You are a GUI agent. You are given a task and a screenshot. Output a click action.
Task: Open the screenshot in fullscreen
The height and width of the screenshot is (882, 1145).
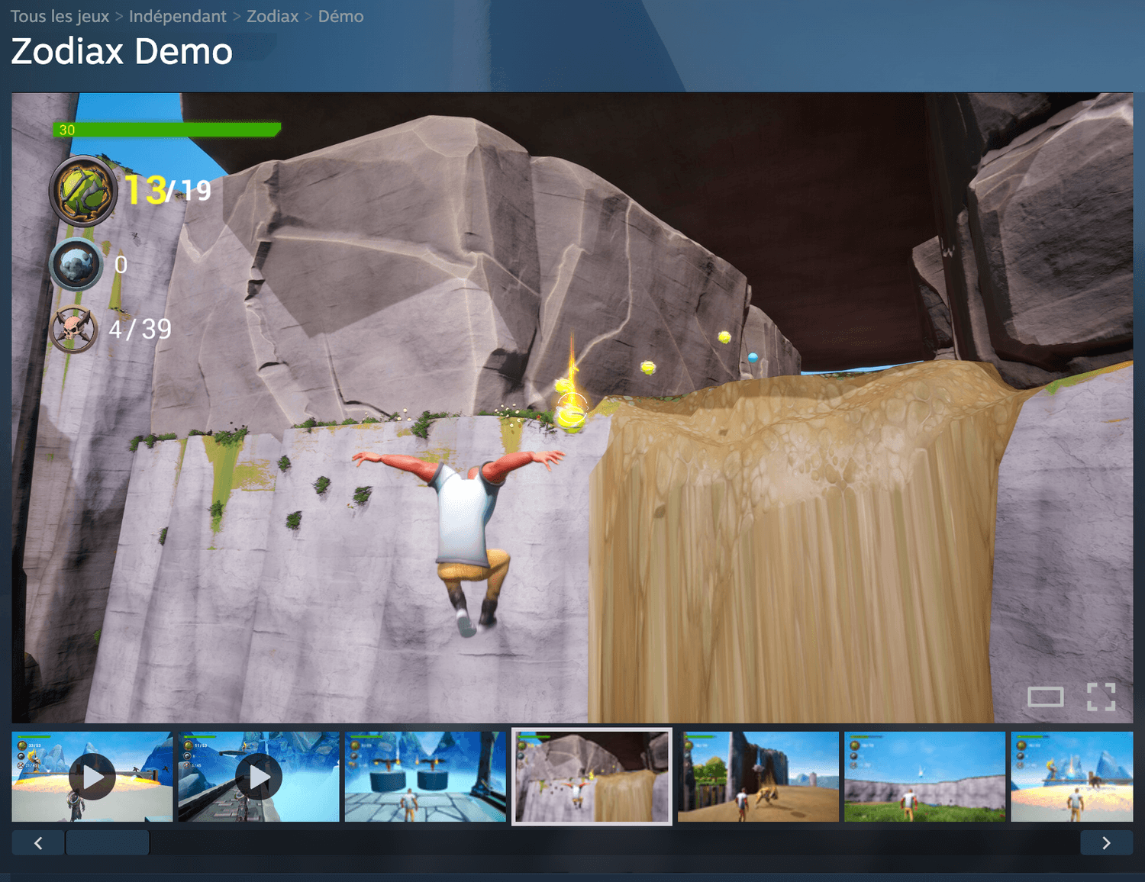(x=1101, y=697)
